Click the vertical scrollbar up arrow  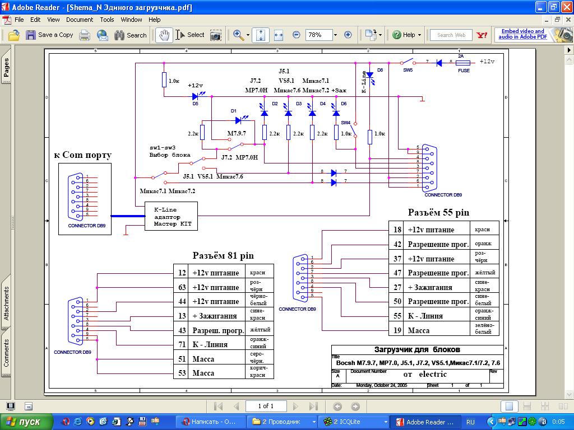tap(569, 59)
